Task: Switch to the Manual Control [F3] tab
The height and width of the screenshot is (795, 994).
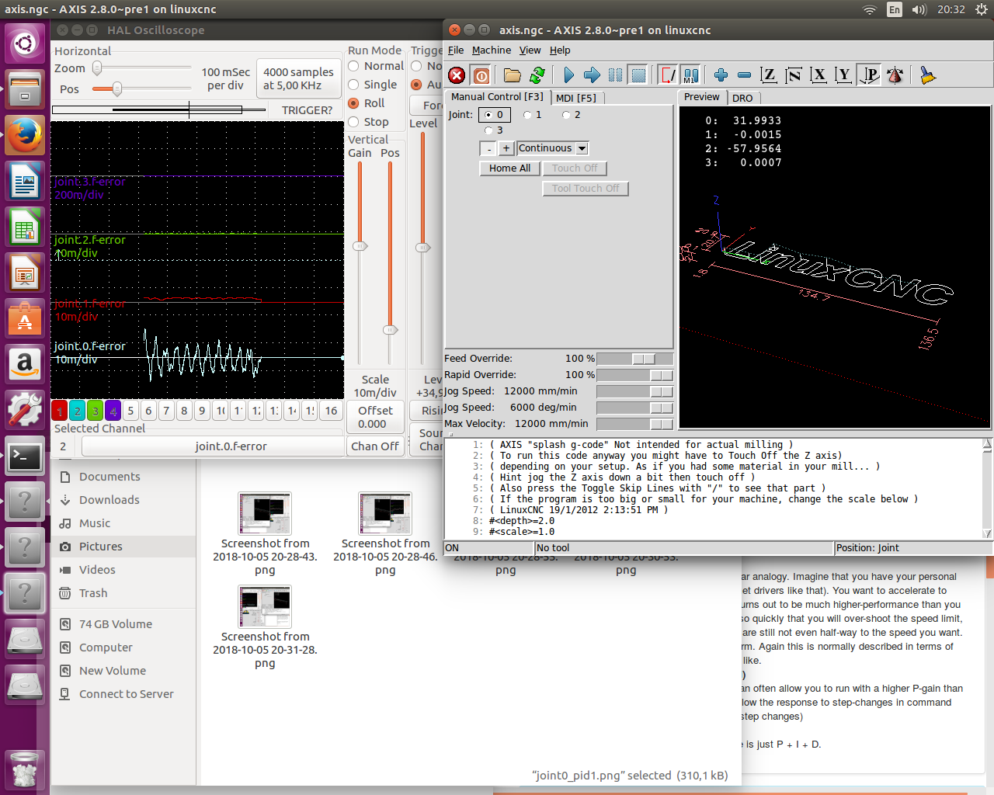Action: (497, 97)
